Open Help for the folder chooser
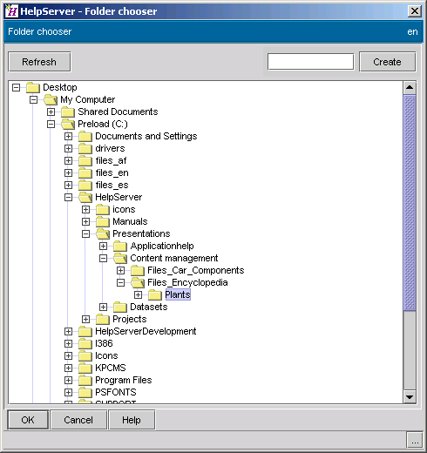This screenshot has height=453, width=427. tap(132, 420)
